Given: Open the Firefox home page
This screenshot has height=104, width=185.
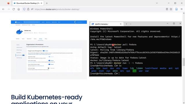Looking at the screenshot, I should pyautogui.click(x=18, y=9).
